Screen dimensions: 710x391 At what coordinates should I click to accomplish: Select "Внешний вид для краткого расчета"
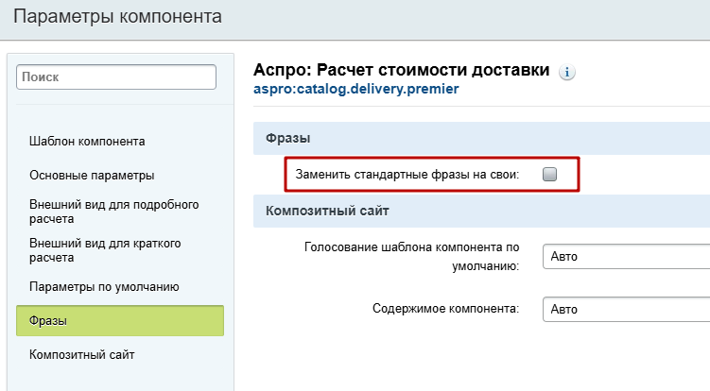click(x=105, y=250)
